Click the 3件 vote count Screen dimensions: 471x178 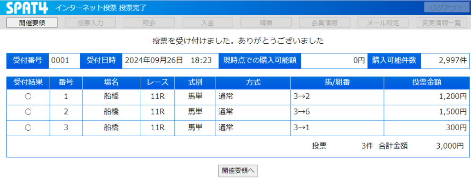click(x=368, y=146)
